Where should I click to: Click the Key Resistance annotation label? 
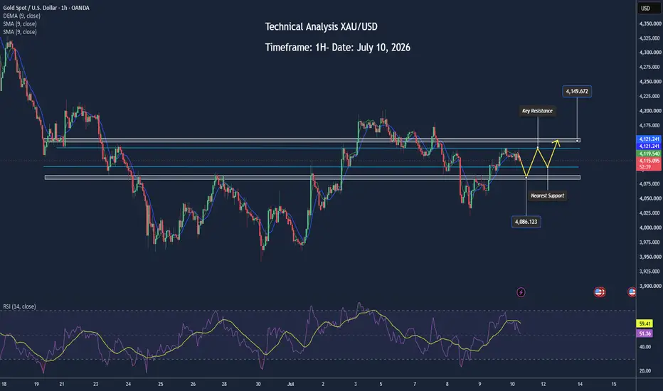click(x=537, y=111)
